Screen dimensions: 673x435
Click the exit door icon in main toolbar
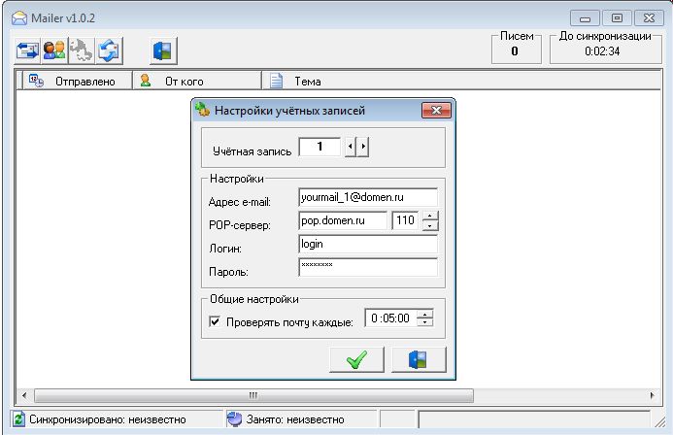click(x=163, y=51)
